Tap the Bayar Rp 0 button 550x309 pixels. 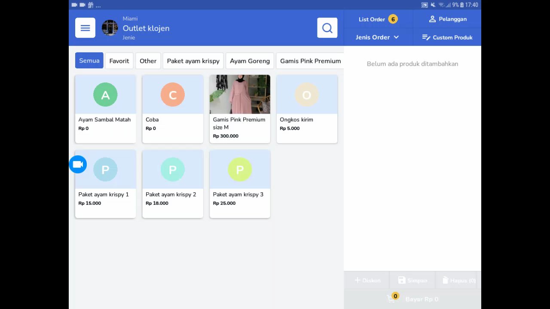412,299
